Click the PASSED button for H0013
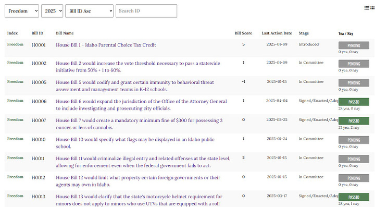 pyautogui.click(x=354, y=197)
